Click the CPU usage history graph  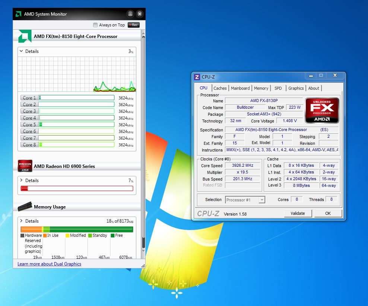coord(77,74)
